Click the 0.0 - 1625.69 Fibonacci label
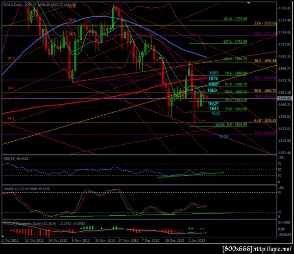This screenshot has width=294, height=254. coord(237,124)
